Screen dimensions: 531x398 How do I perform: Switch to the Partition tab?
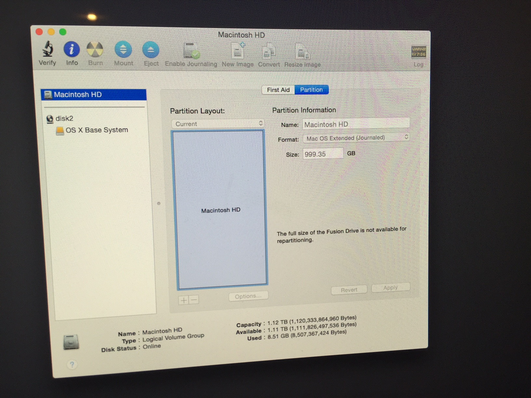(x=311, y=90)
